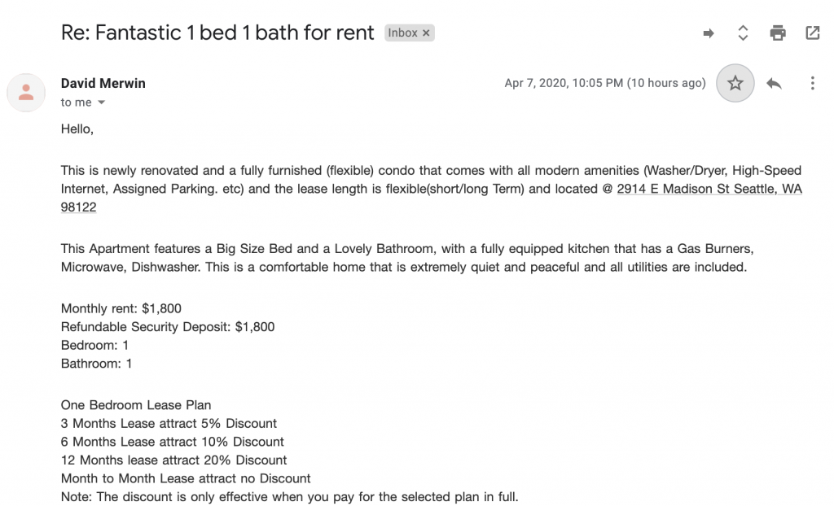834x506 pixels.
Task: Click the 'Monthly rent: $1,800' line
Action: click(121, 308)
